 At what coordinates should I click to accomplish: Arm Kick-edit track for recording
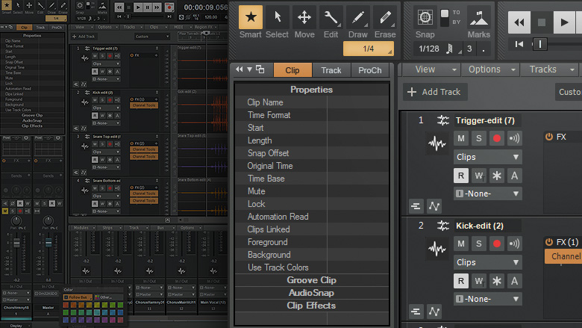click(x=497, y=244)
